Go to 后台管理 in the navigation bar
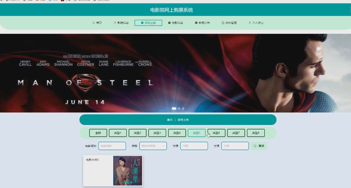Image resolution: width=351 pixels, height=188 pixels. [x=229, y=23]
